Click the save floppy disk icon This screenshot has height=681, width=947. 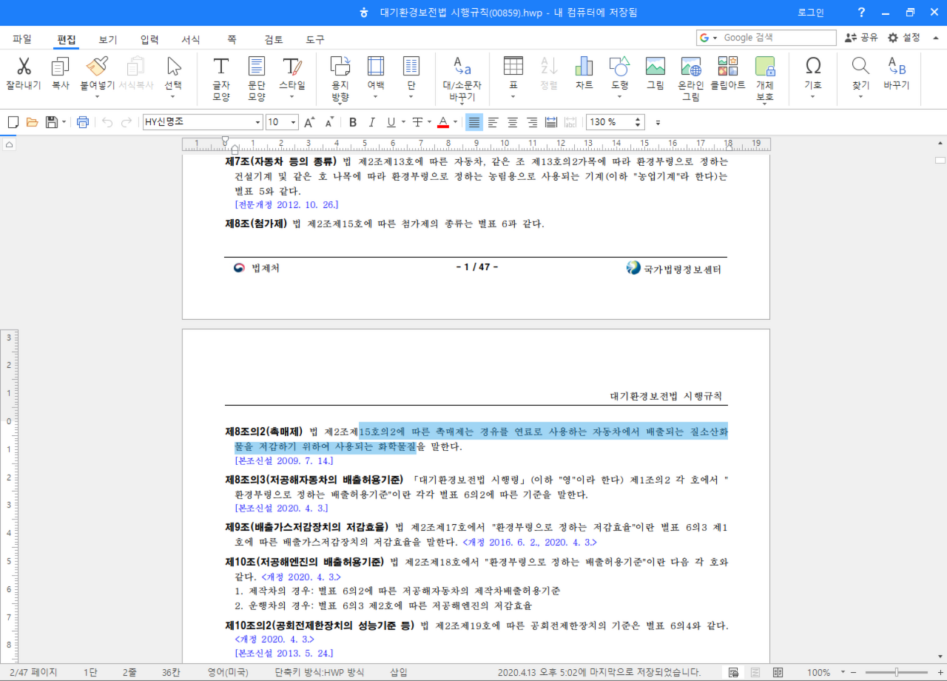(52, 122)
